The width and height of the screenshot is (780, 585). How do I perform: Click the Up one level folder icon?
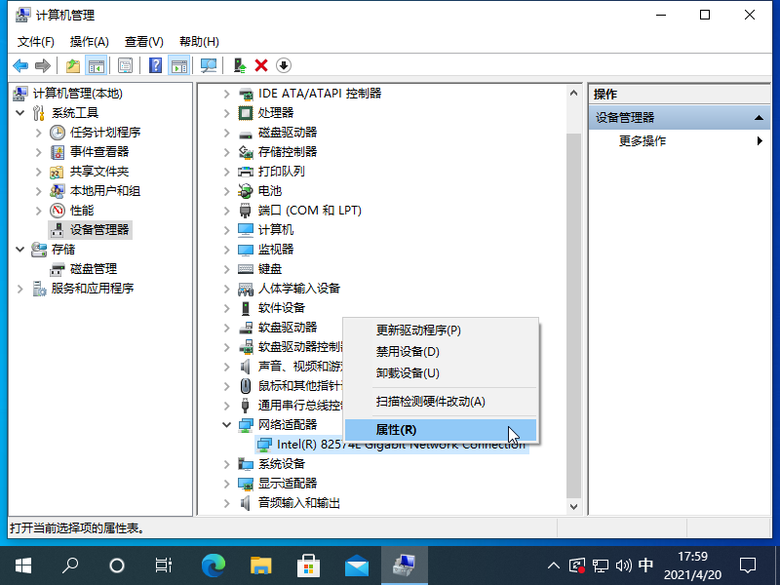(72, 65)
